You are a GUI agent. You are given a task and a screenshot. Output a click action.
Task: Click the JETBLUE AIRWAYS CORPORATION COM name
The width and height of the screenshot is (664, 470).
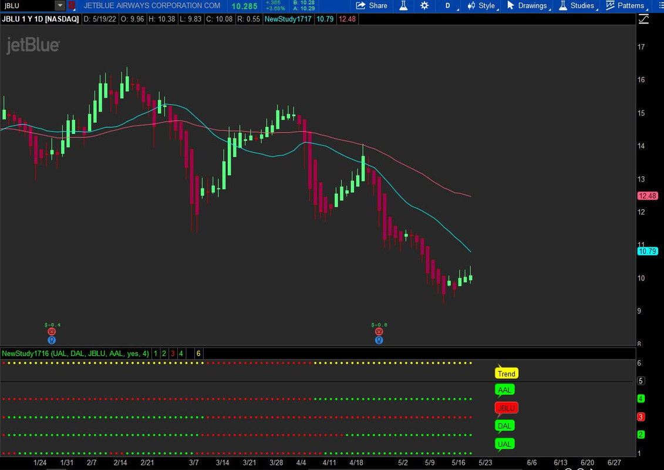[x=152, y=6]
